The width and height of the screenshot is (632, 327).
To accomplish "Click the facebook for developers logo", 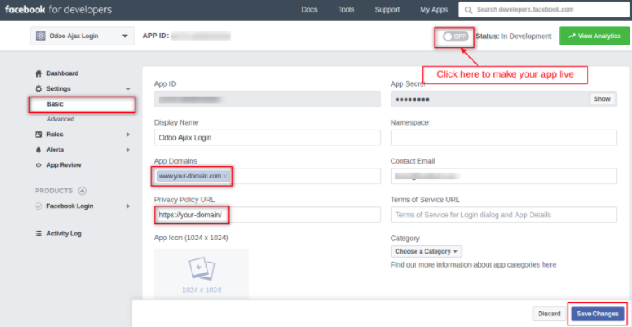I will pos(59,10).
